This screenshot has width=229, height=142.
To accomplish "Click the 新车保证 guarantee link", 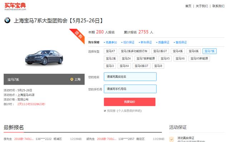I will 146,42.
